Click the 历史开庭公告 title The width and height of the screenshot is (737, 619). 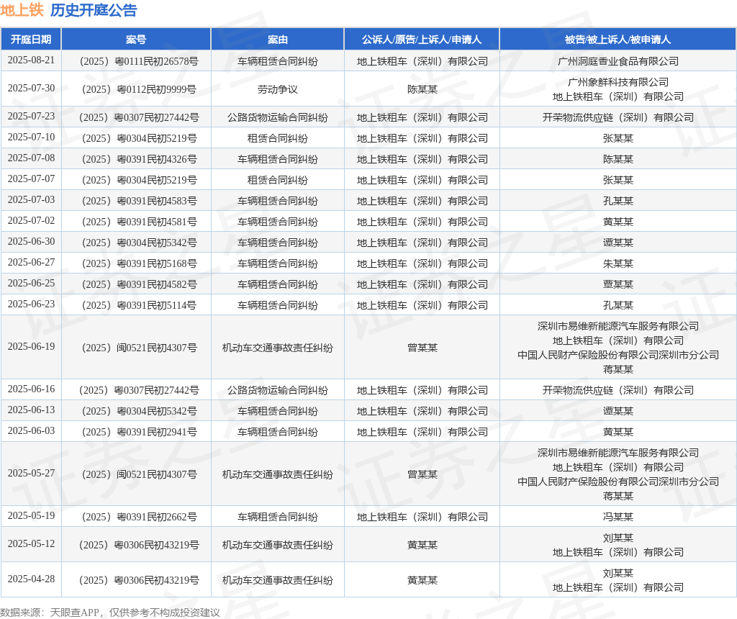[94, 10]
